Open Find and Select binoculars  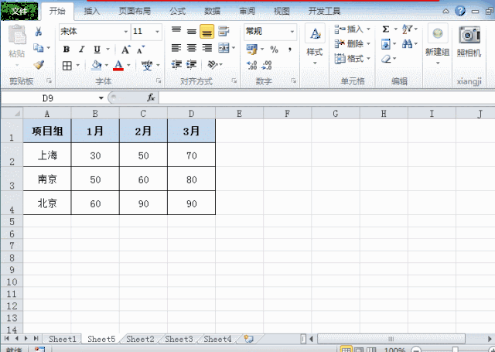[407, 44]
